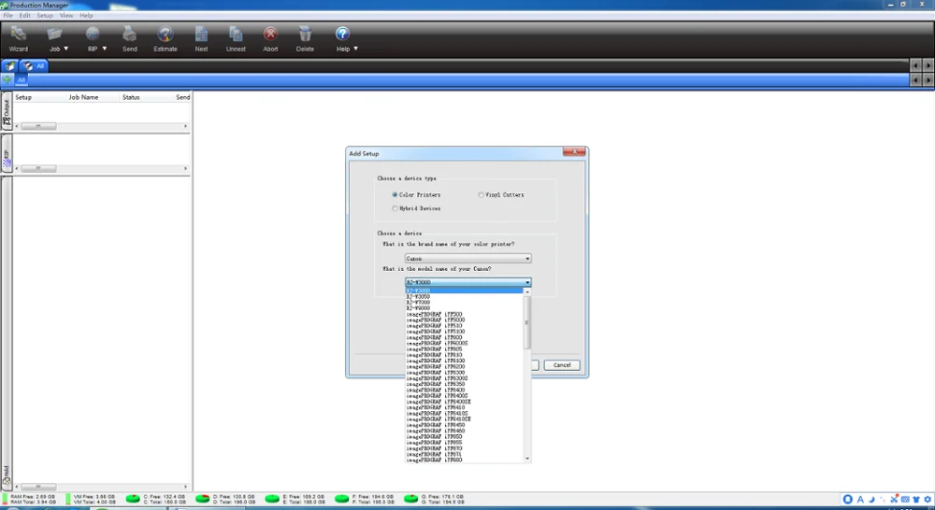The image size is (935, 510).
Task: Sort by Status column header
Action: point(131,97)
